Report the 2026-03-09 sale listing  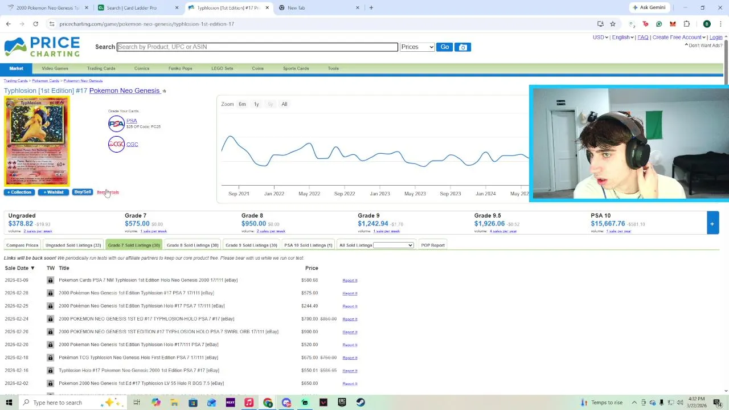pos(350,280)
